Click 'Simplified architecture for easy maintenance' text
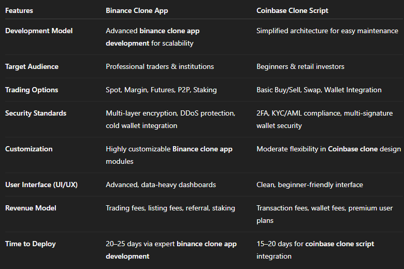 click(x=327, y=31)
